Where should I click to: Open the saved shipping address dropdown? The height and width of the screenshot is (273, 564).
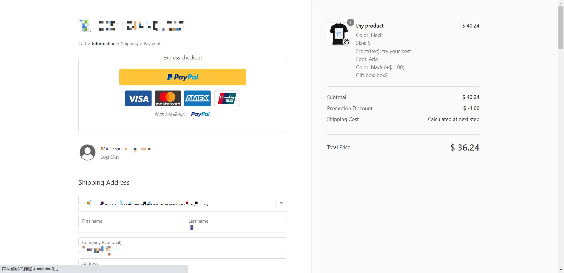click(x=182, y=203)
